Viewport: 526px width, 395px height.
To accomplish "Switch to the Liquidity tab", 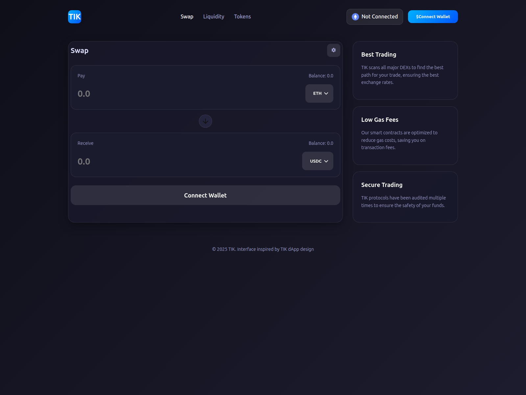I will pos(214,17).
